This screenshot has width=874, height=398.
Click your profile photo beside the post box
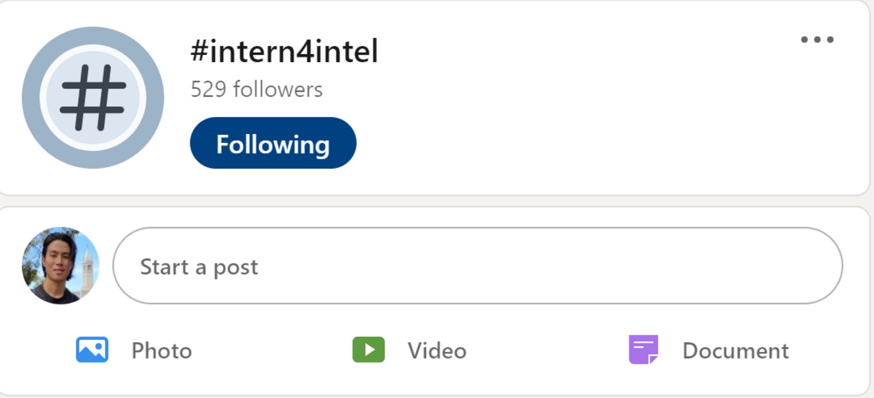[x=60, y=265]
